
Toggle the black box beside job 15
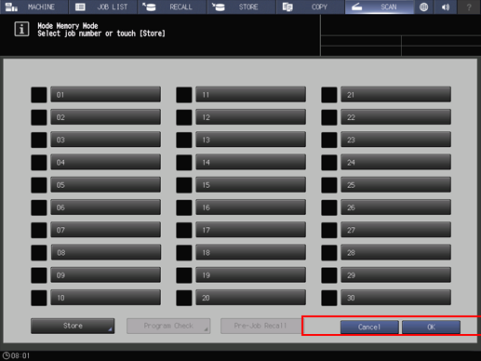tap(184, 185)
